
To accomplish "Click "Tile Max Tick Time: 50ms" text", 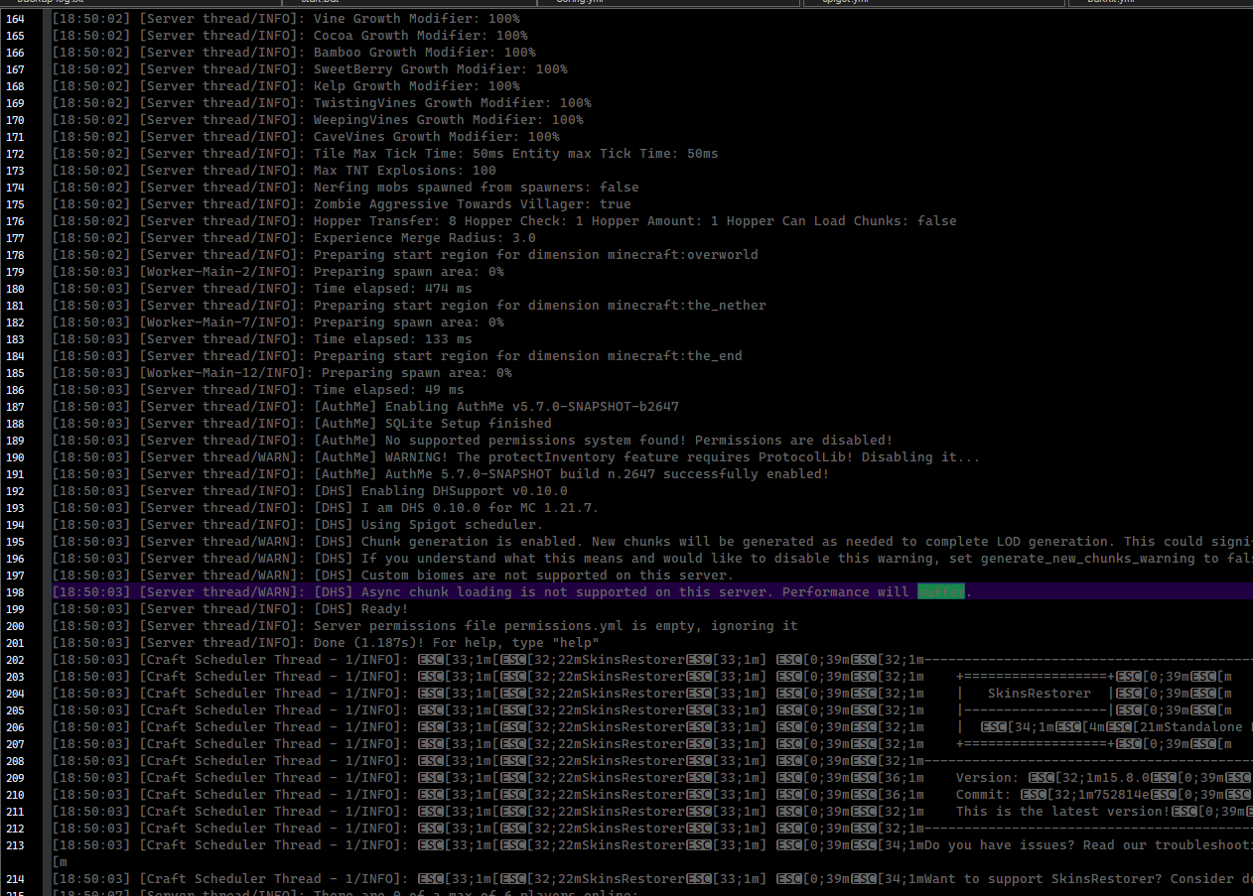I will pyautogui.click(x=409, y=154).
